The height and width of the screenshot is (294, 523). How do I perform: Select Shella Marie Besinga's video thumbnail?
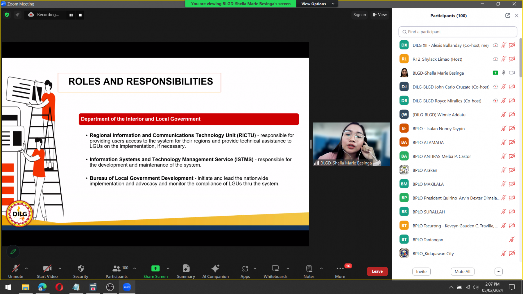(x=351, y=144)
